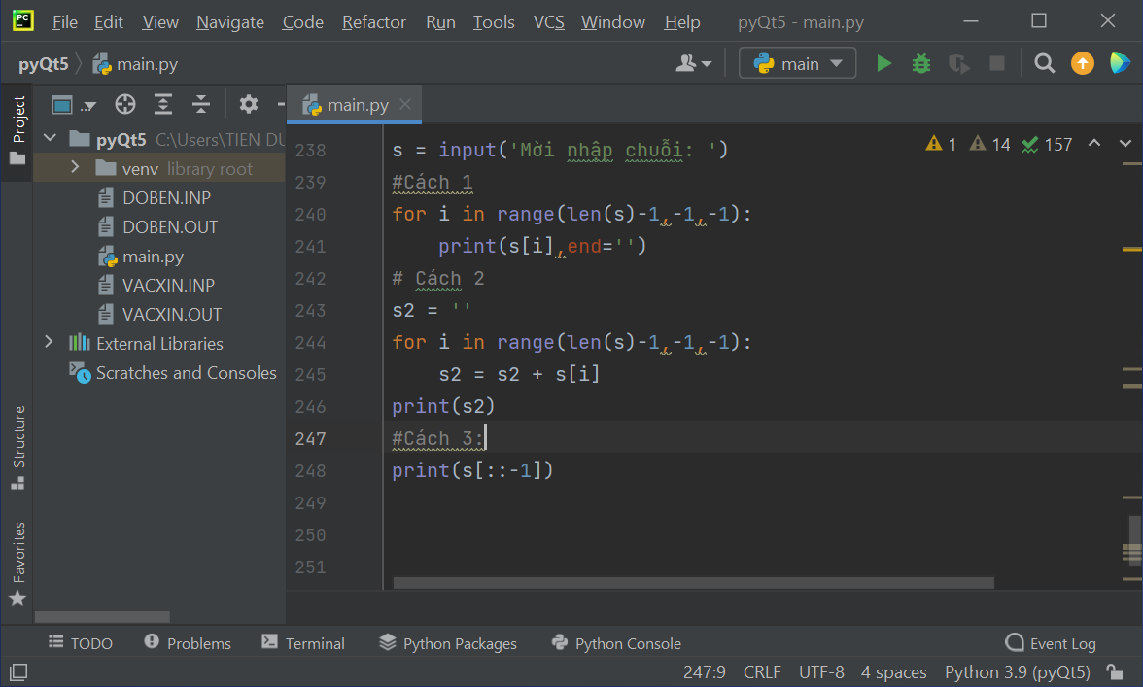1143x687 pixels.
Task: Click main.py breadcrumb in navigation bar
Action: (x=136, y=64)
